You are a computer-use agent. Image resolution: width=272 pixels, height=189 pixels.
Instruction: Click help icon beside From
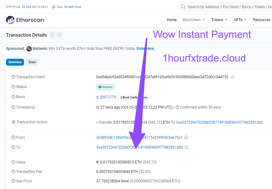[13, 137]
